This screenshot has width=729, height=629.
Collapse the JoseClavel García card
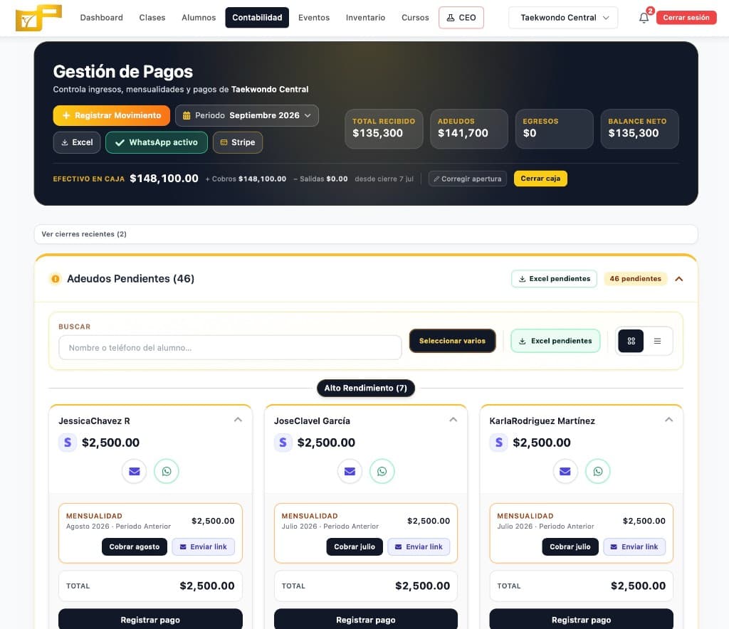[x=453, y=420]
